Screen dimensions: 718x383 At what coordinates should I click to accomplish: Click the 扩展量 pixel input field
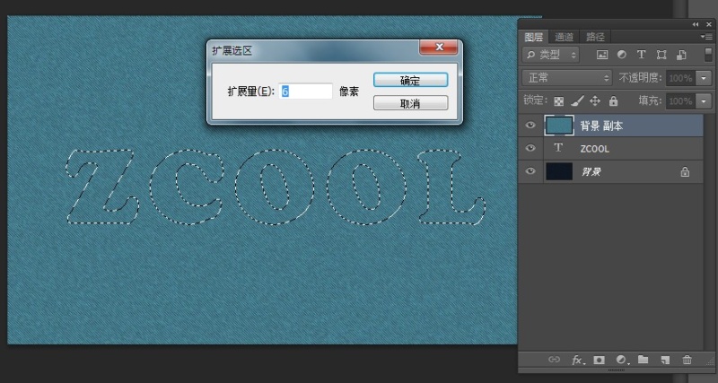(306, 91)
